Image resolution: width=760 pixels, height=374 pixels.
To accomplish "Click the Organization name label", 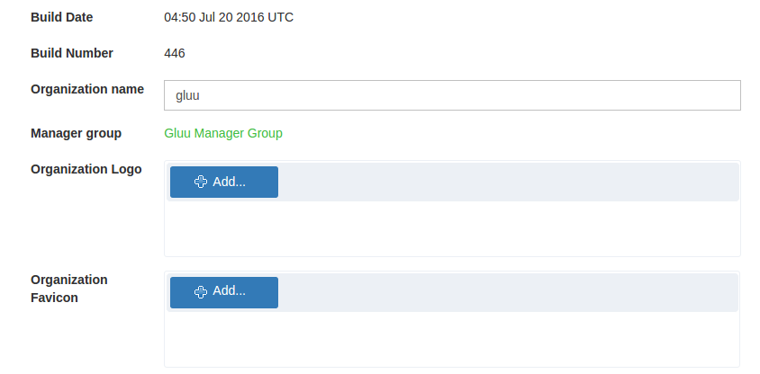I will pos(87,89).
